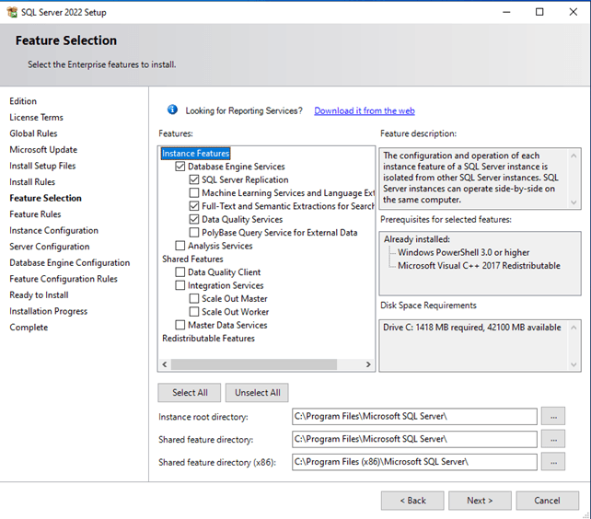The image size is (591, 519).
Task: Go to the Instance Configuration step
Action: (54, 230)
